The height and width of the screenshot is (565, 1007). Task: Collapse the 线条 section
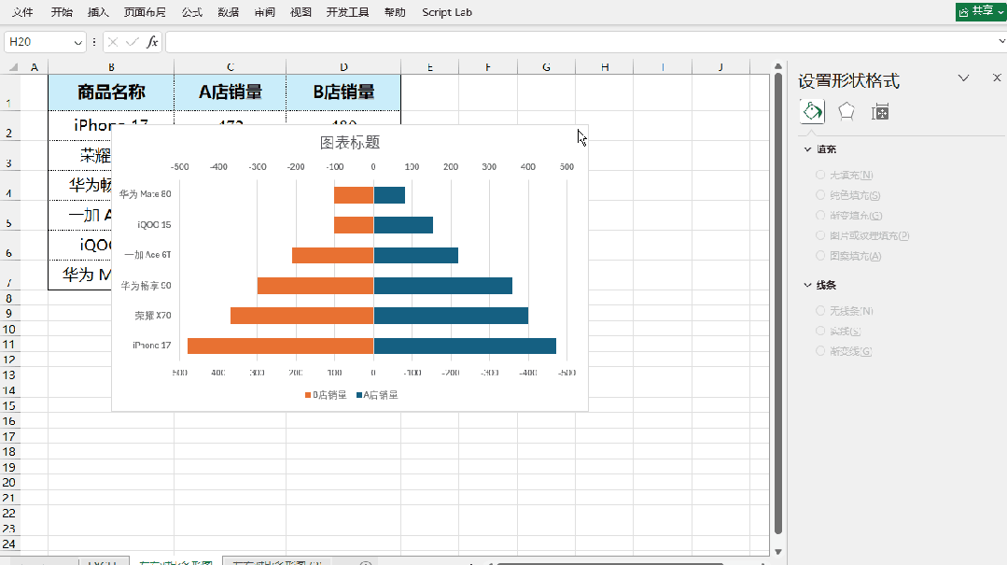point(808,285)
